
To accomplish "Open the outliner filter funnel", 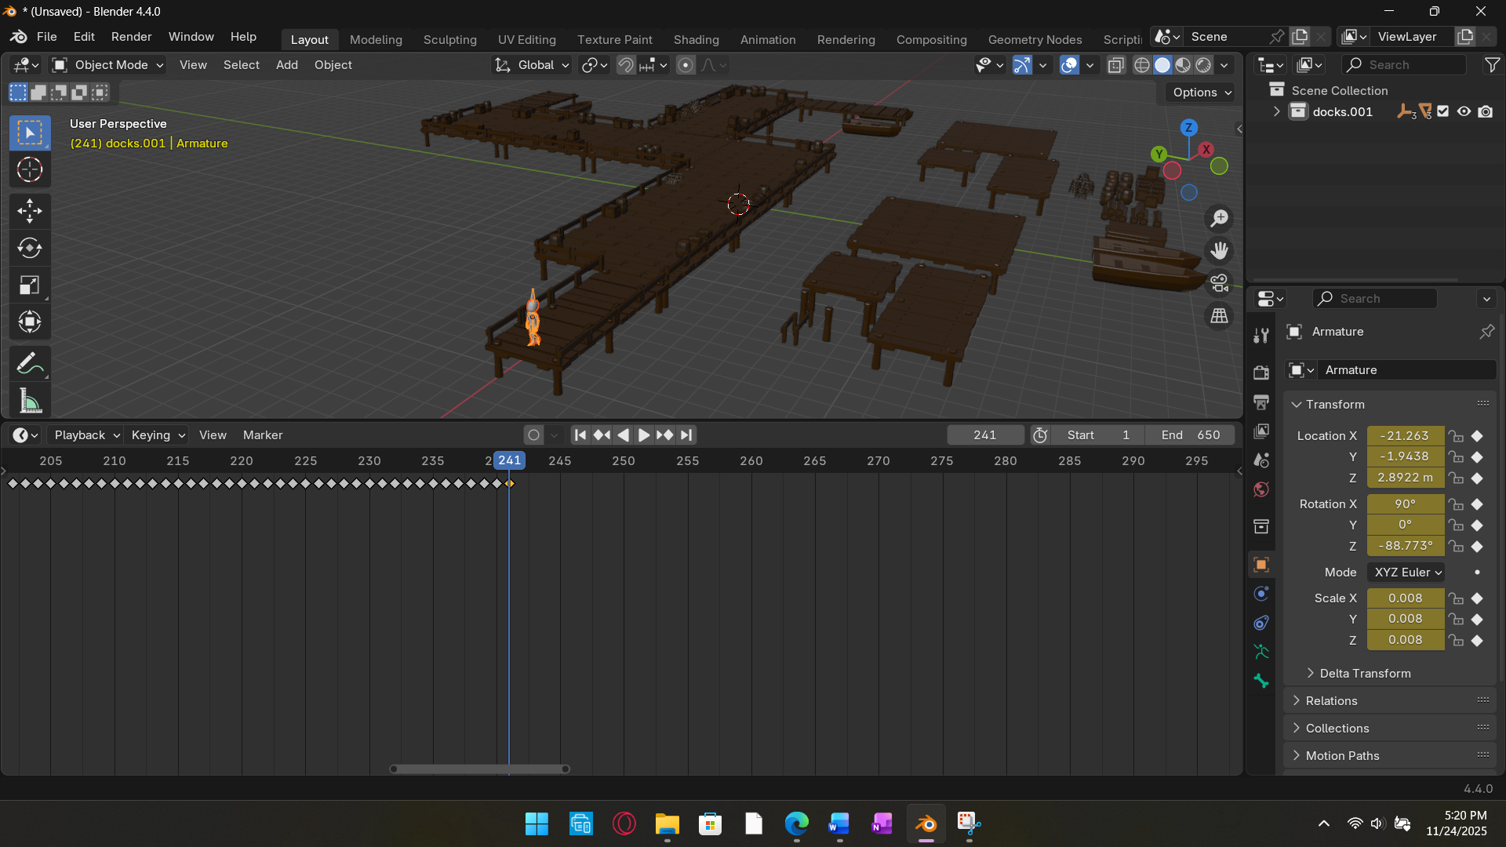I will [1492, 65].
